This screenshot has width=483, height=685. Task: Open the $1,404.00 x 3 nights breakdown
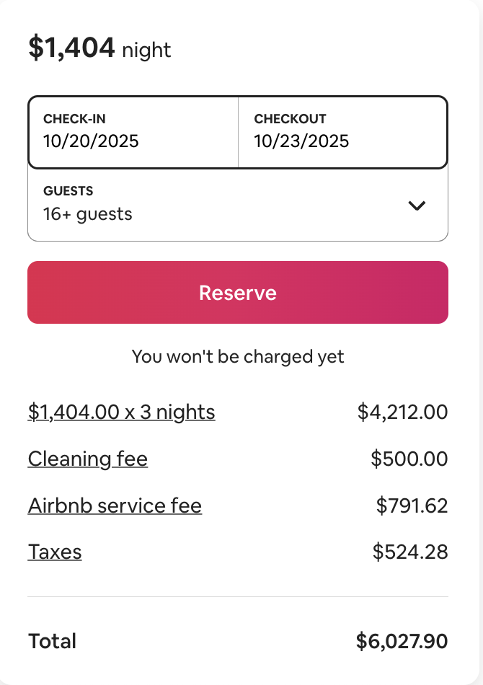click(x=121, y=412)
